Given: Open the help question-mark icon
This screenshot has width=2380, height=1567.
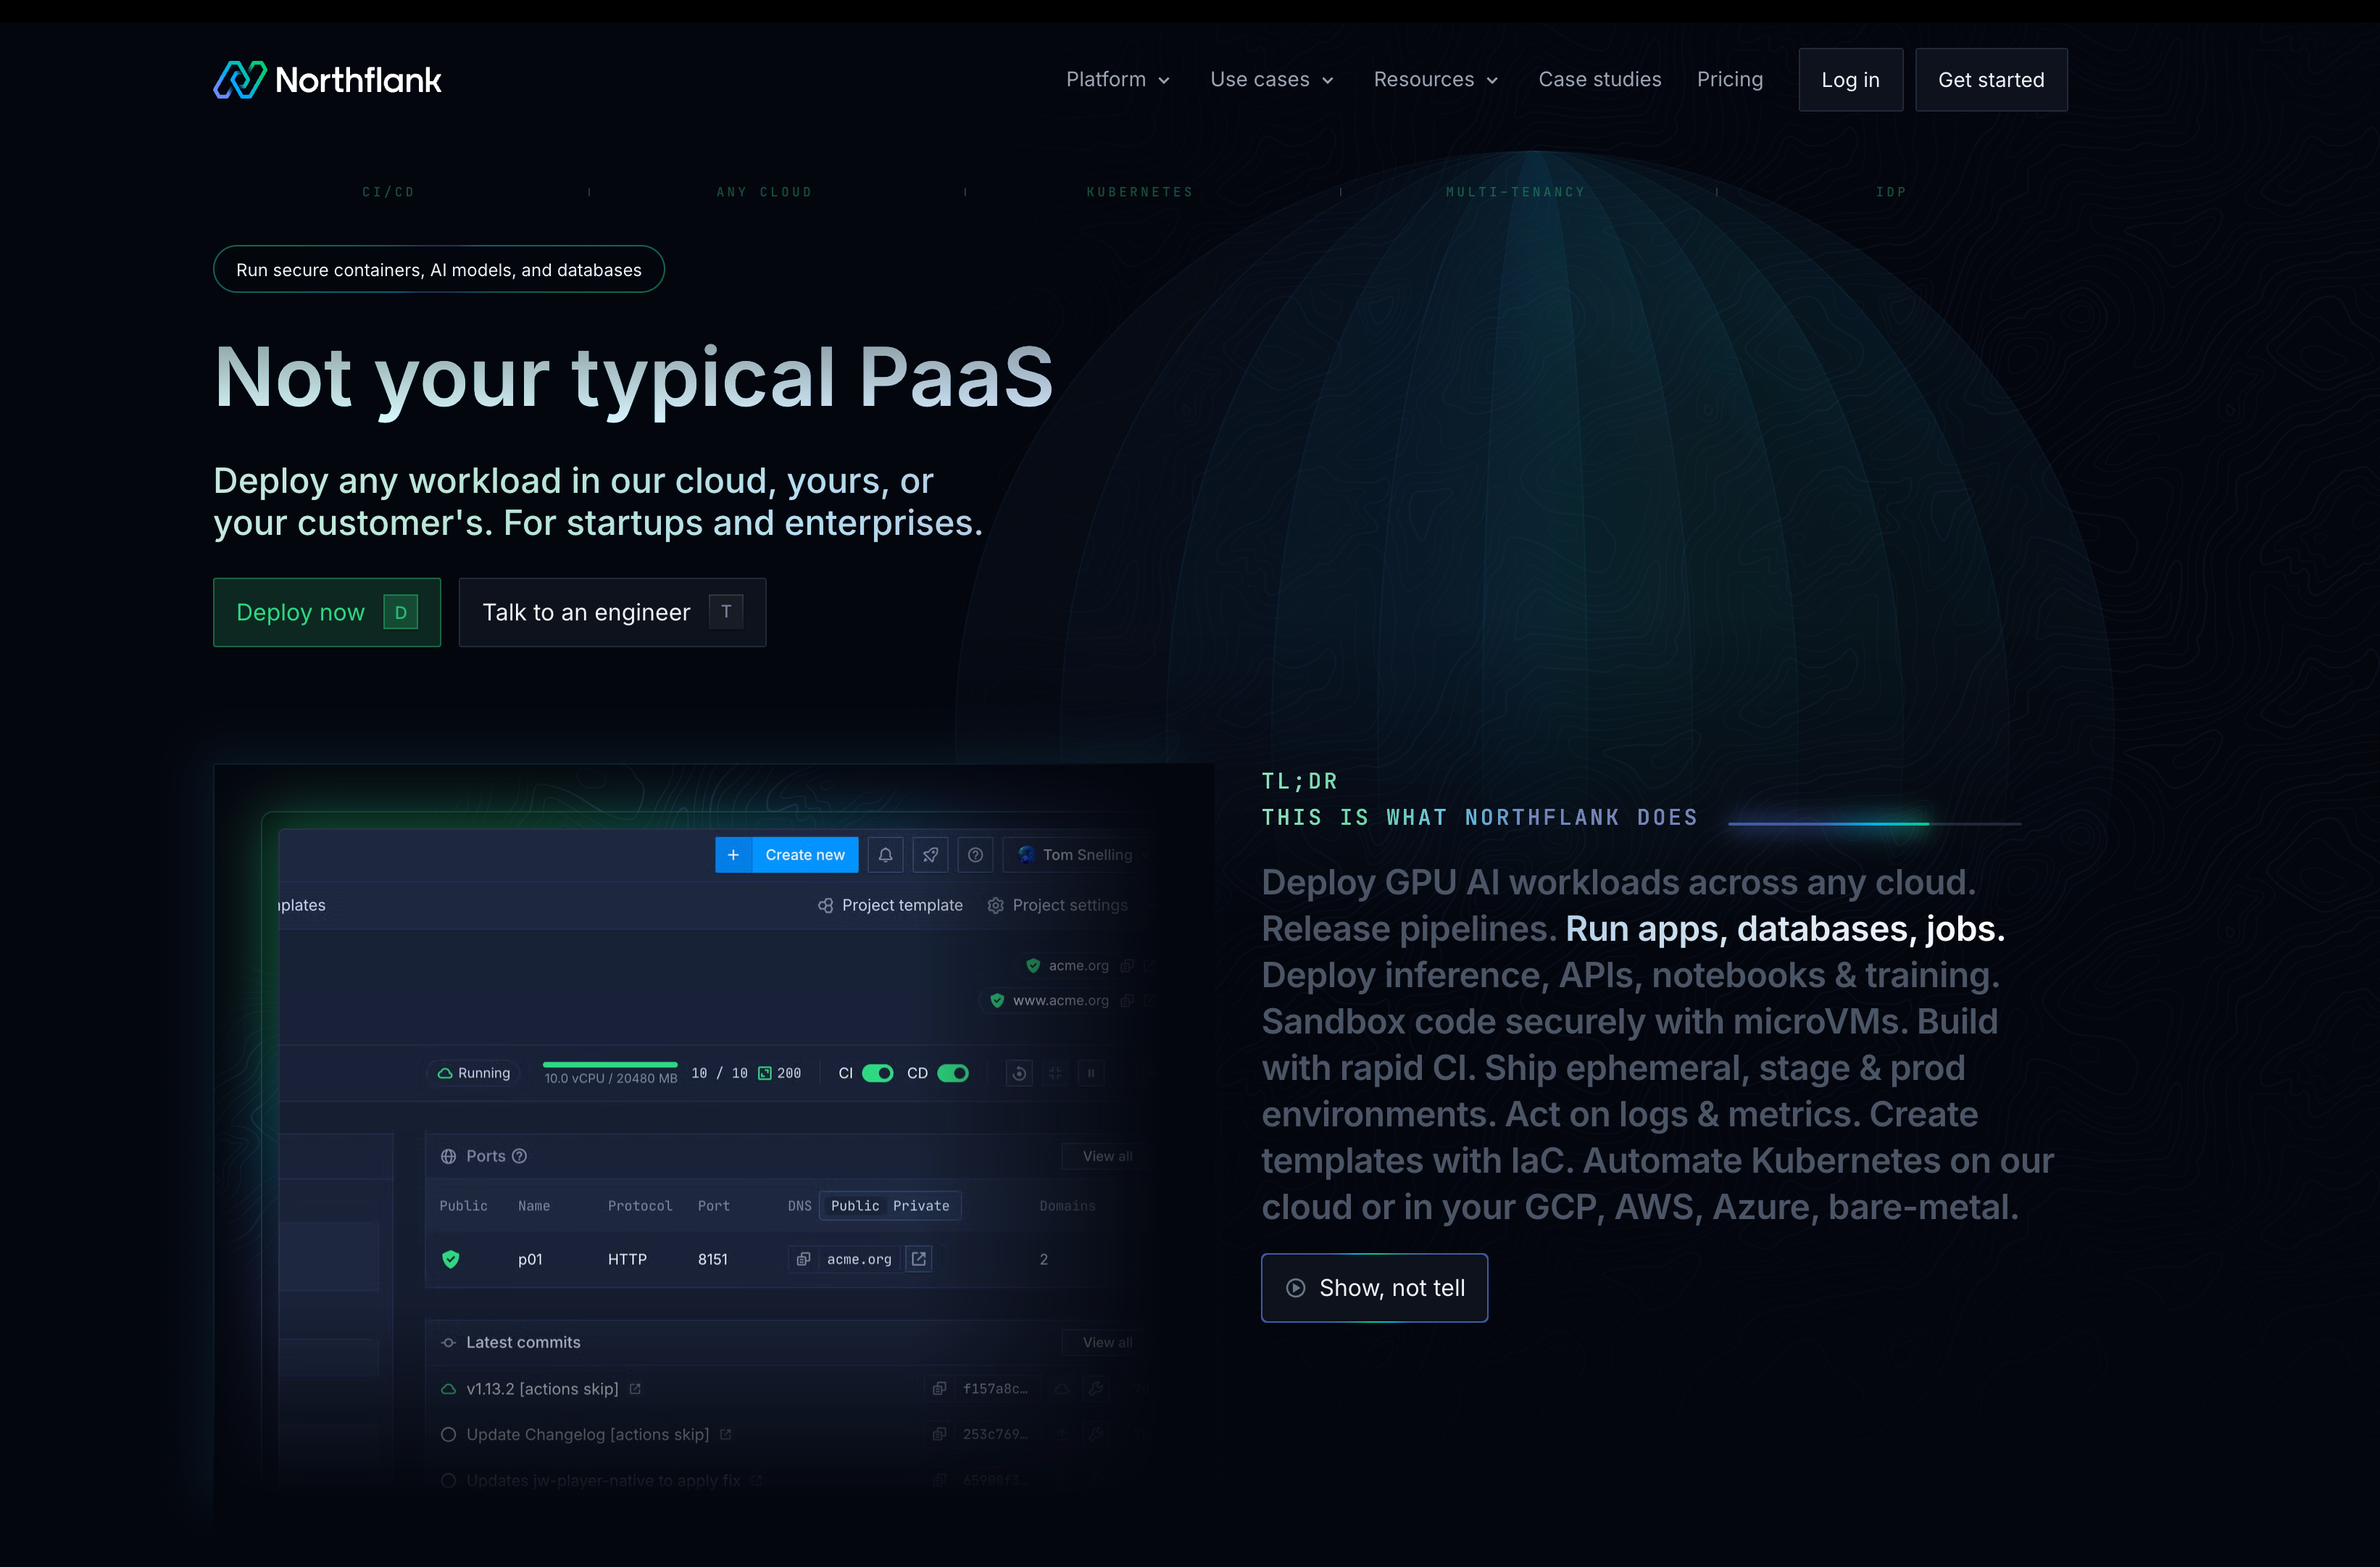Looking at the screenshot, I should pyautogui.click(x=975, y=855).
